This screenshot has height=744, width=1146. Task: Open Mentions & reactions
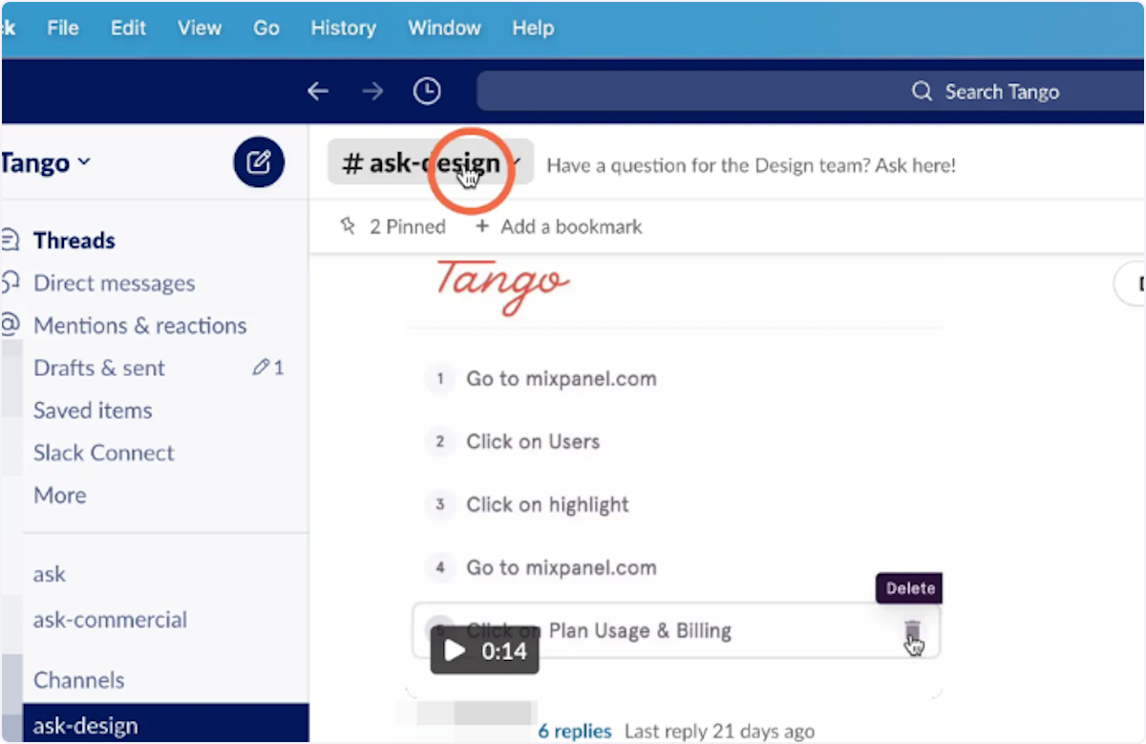point(139,326)
